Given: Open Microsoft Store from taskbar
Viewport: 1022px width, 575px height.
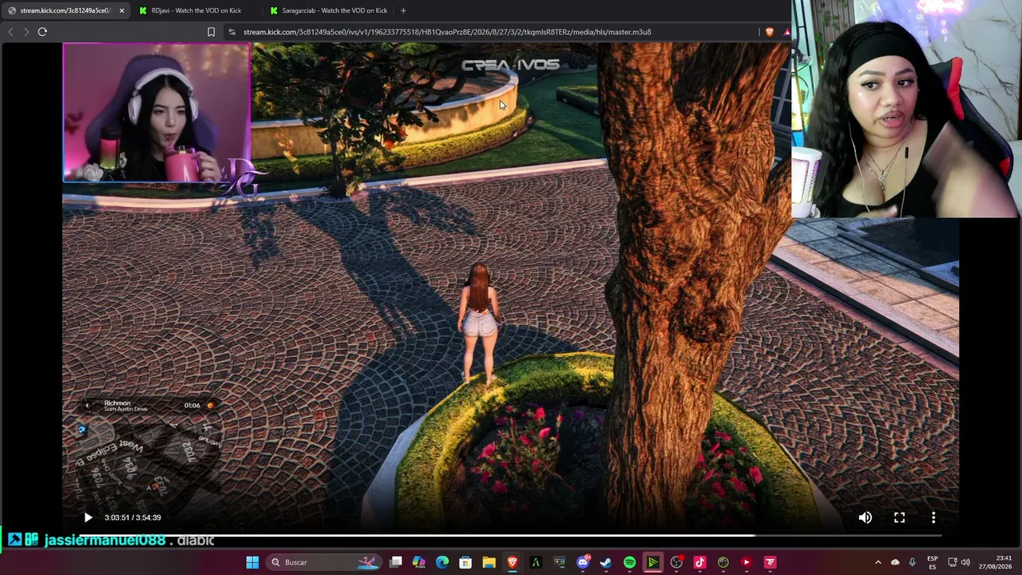Looking at the screenshot, I should (x=465, y=562).
